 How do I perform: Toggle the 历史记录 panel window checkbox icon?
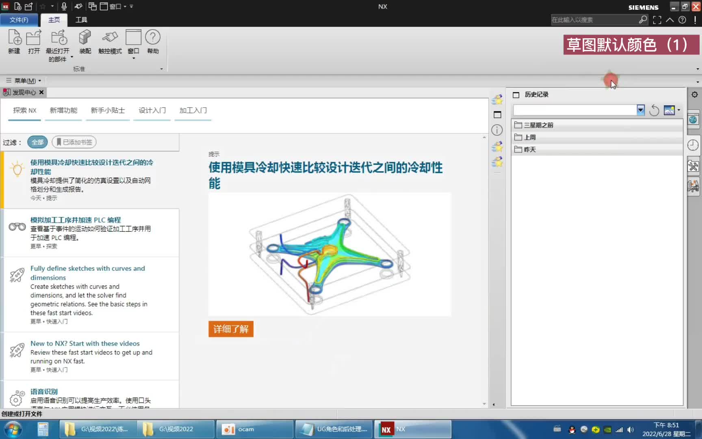point(516,95)
